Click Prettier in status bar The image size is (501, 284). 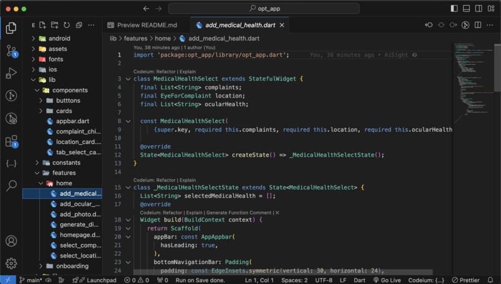point(466,280)
